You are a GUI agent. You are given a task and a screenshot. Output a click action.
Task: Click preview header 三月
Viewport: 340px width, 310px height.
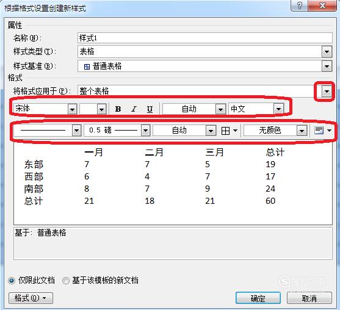[214, 153]
